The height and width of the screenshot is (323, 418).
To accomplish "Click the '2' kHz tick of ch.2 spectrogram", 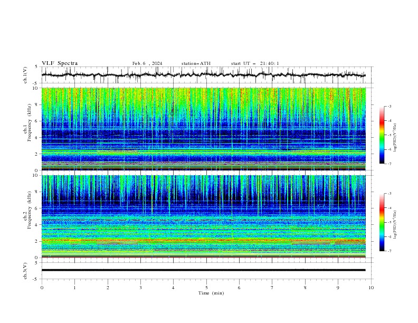I will point(37,241).
